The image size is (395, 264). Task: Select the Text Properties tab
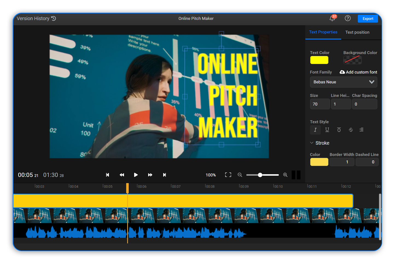tap(323, 32)
